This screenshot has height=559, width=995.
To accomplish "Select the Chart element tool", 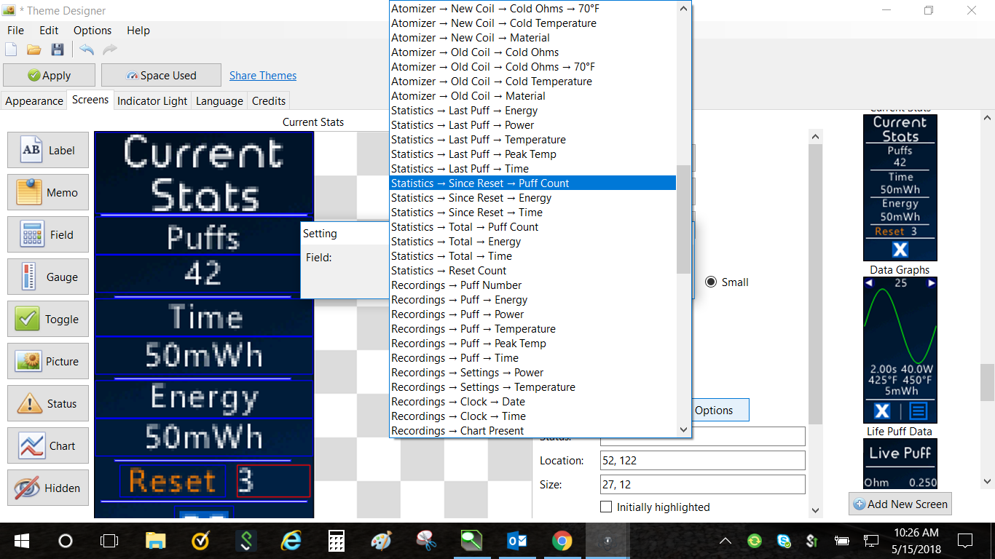I will pos(48,446).
